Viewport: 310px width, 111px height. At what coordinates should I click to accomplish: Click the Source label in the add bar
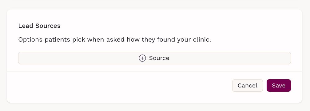pos(159,58)
